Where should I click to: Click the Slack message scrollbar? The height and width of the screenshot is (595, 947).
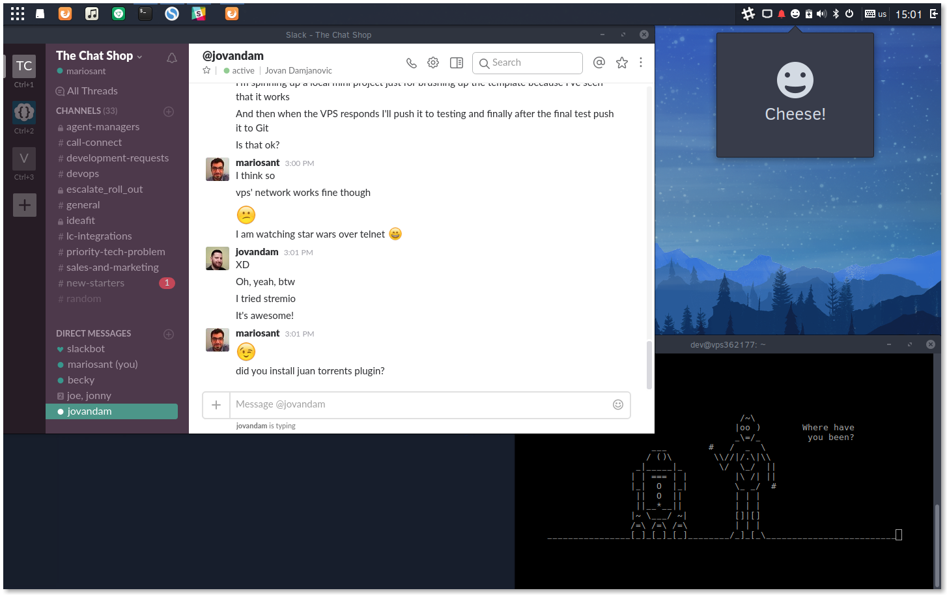coord(649,365)
